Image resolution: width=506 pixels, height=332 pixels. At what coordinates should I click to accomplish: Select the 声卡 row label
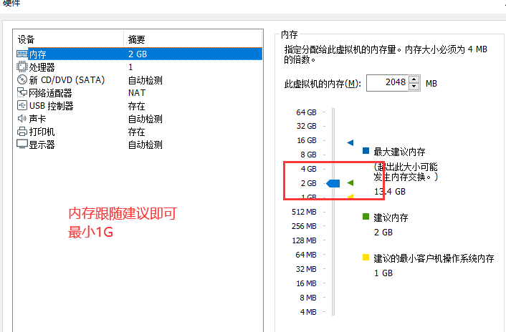pyautogui.click(x=37, y=119)
